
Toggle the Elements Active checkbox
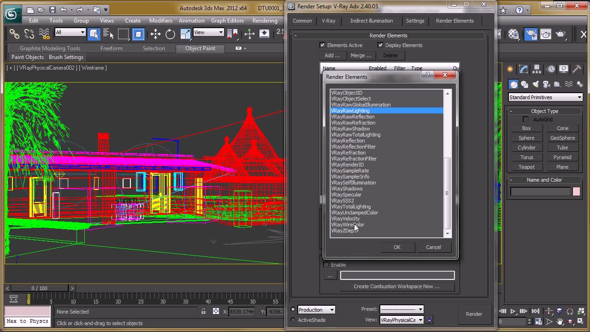coord(322,45)
